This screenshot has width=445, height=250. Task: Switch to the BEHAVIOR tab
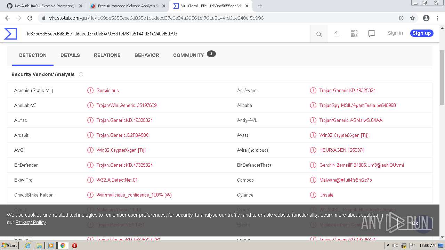click(147, 55)
